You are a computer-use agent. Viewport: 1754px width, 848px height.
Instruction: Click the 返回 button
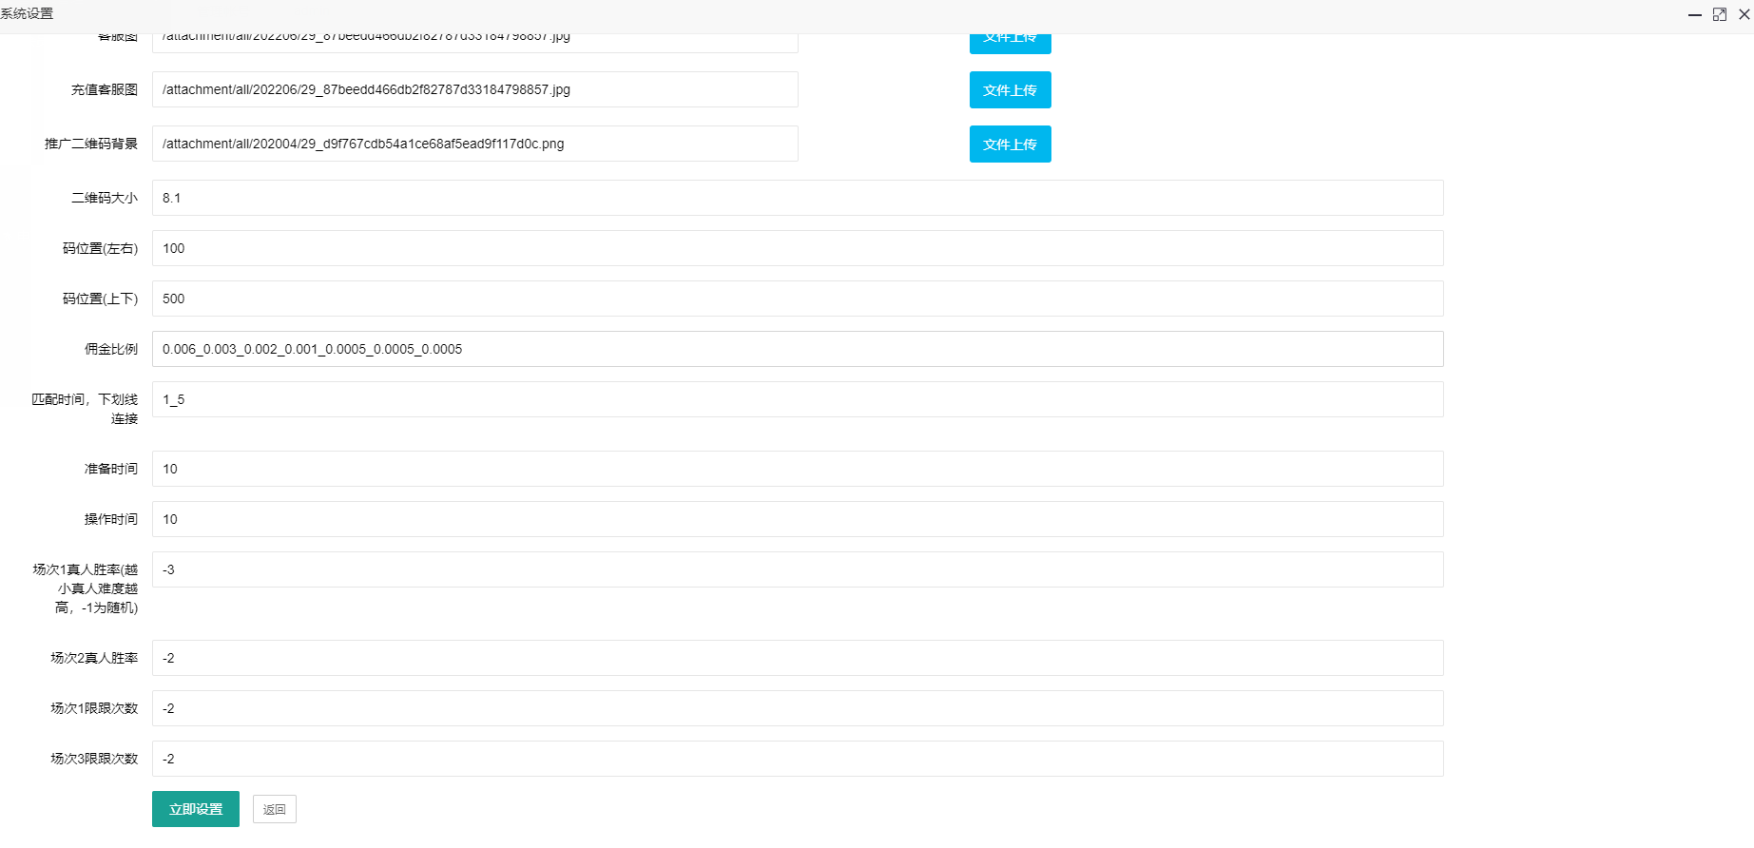coord(274,809)
